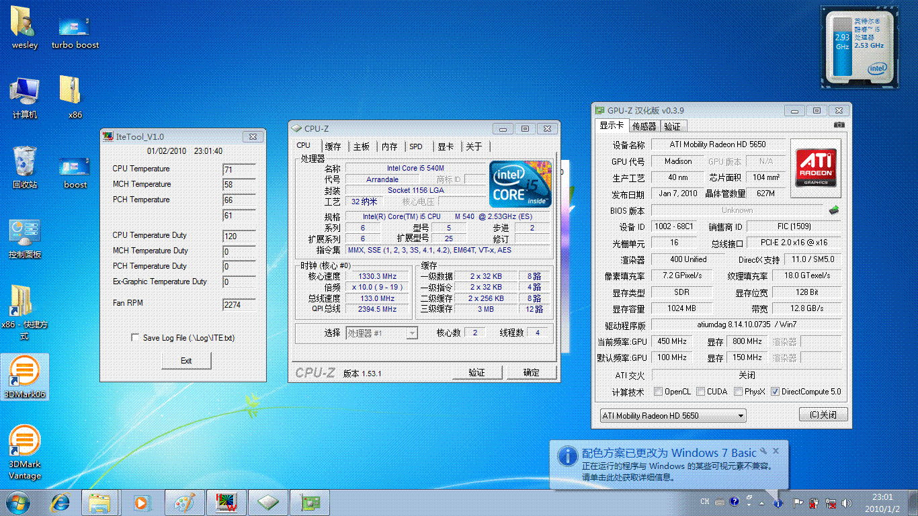The image size is (918, 516).
Task: Open the boost desktop shortcut
Action: click(x=75, y=173)
